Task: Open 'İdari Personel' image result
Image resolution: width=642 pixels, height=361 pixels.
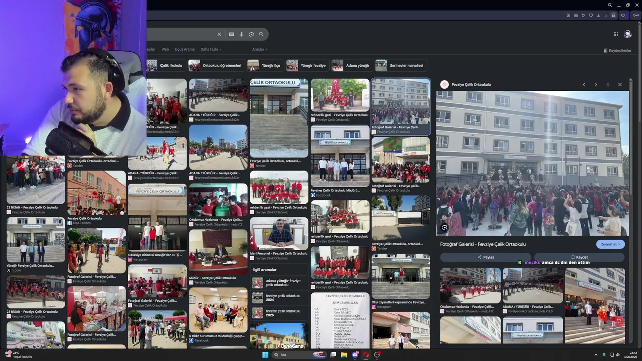Action: 279,233
